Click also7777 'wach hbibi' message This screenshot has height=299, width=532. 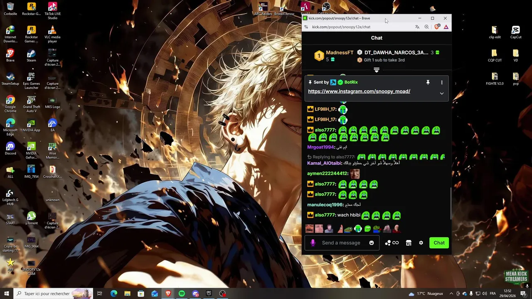click(354, 215)
